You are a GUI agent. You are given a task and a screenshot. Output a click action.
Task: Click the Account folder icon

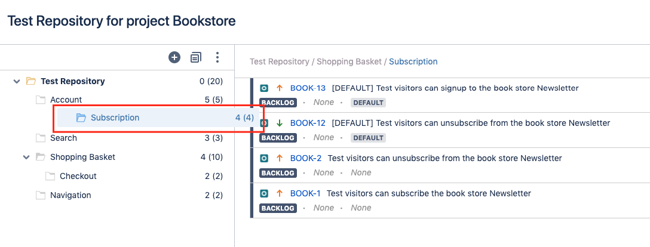coord(40,100)
